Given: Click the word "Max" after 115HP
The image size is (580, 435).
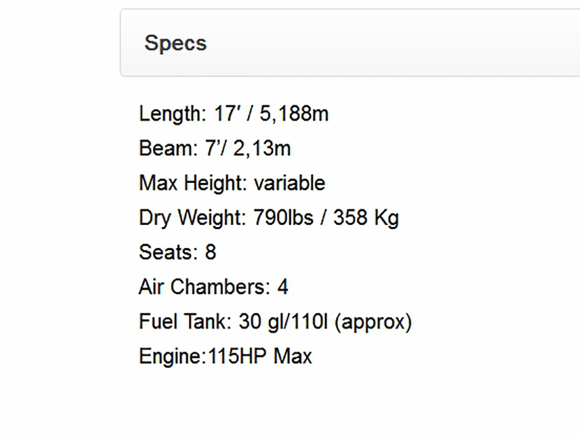Looking at the screenshot, I should click(293, 357).
